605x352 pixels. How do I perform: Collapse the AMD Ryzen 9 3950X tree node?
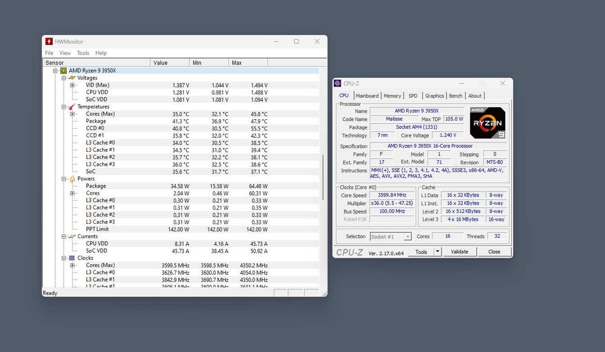pyautogui.click(x=55, y=71)
